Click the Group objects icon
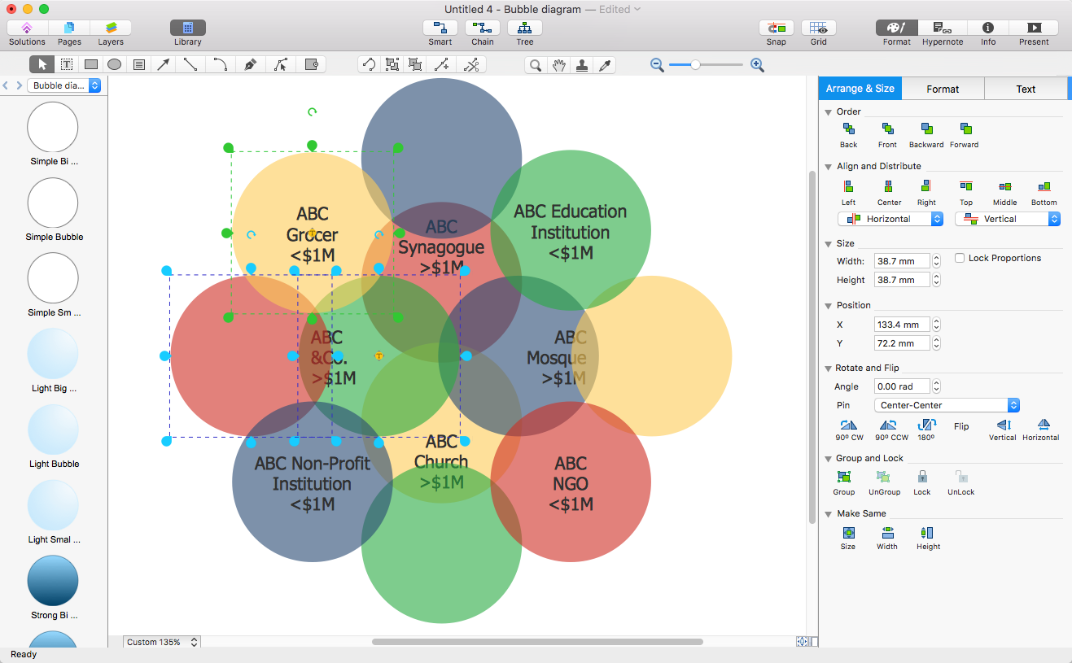The height and width of the screenshot is (663, 1072). coord(843,478)
